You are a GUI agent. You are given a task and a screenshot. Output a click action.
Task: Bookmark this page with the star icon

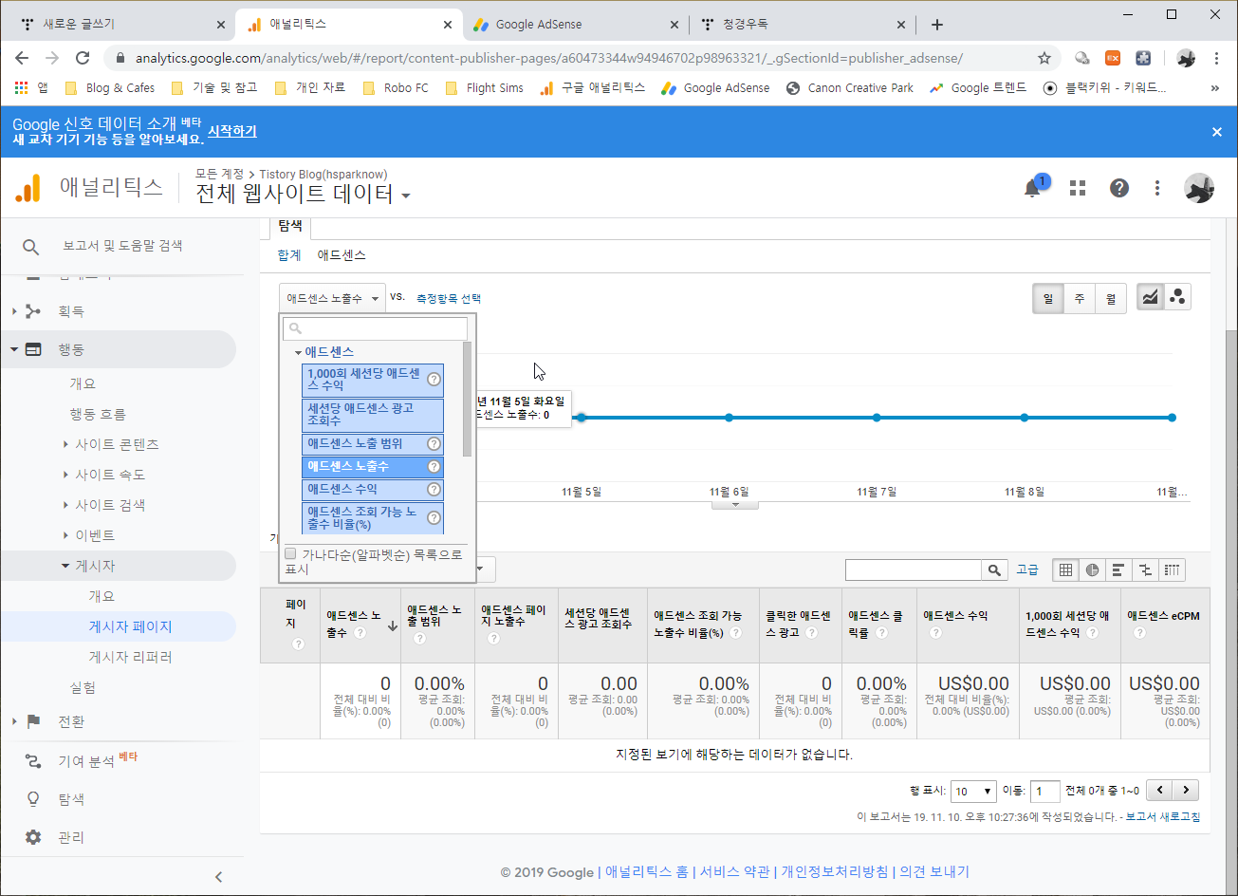click(x=1044, y=58)
